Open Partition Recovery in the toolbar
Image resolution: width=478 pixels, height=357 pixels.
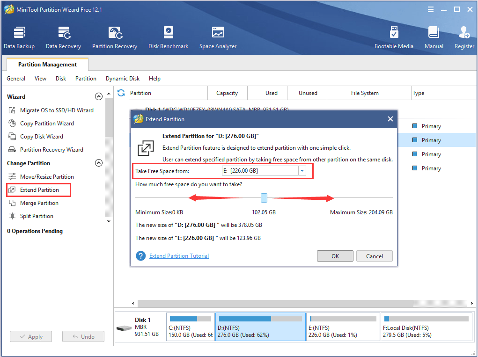tap(115, 38)
